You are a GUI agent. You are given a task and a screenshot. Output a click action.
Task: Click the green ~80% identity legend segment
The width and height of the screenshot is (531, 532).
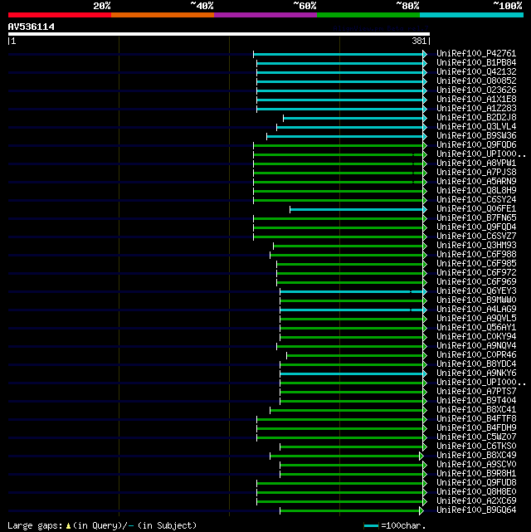(x=368, y=15)
